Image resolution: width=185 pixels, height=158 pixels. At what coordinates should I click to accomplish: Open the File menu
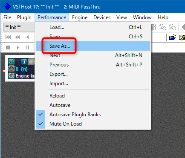(x=7, y=17)
